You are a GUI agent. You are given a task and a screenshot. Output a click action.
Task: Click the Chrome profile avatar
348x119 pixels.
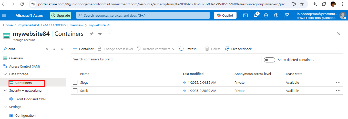(333, 4)
